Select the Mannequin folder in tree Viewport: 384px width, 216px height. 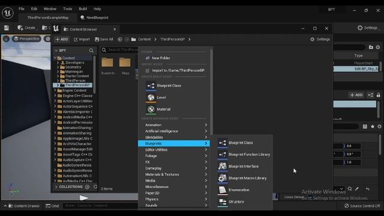[74, 71]
